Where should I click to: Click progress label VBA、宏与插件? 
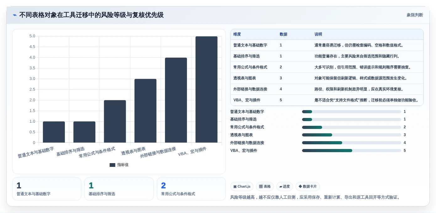(x=244, y=151)
